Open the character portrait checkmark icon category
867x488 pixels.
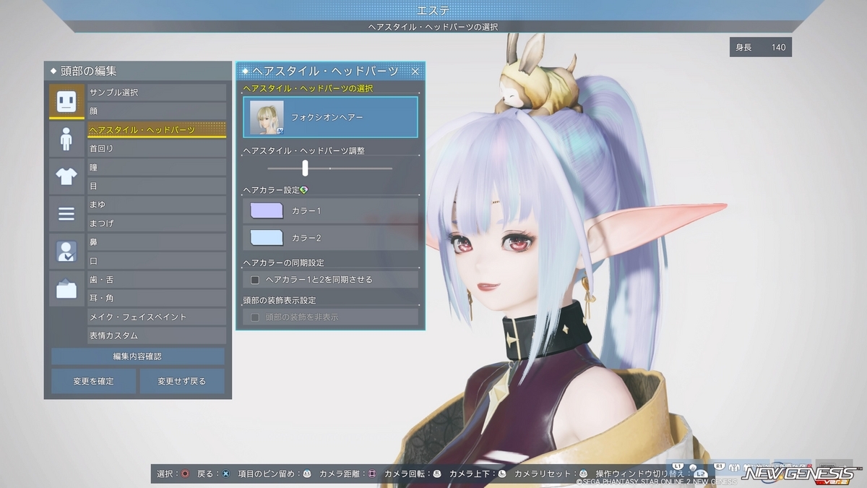[66, 252]
